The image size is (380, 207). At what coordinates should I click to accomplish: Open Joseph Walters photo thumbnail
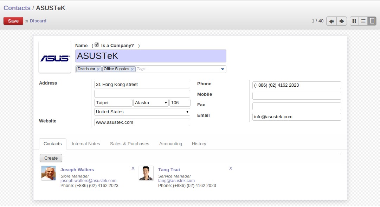[x=49, y=173]
